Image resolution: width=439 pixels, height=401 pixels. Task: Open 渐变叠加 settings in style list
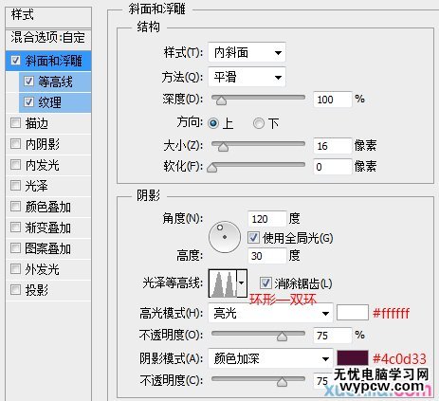(48, 228)
